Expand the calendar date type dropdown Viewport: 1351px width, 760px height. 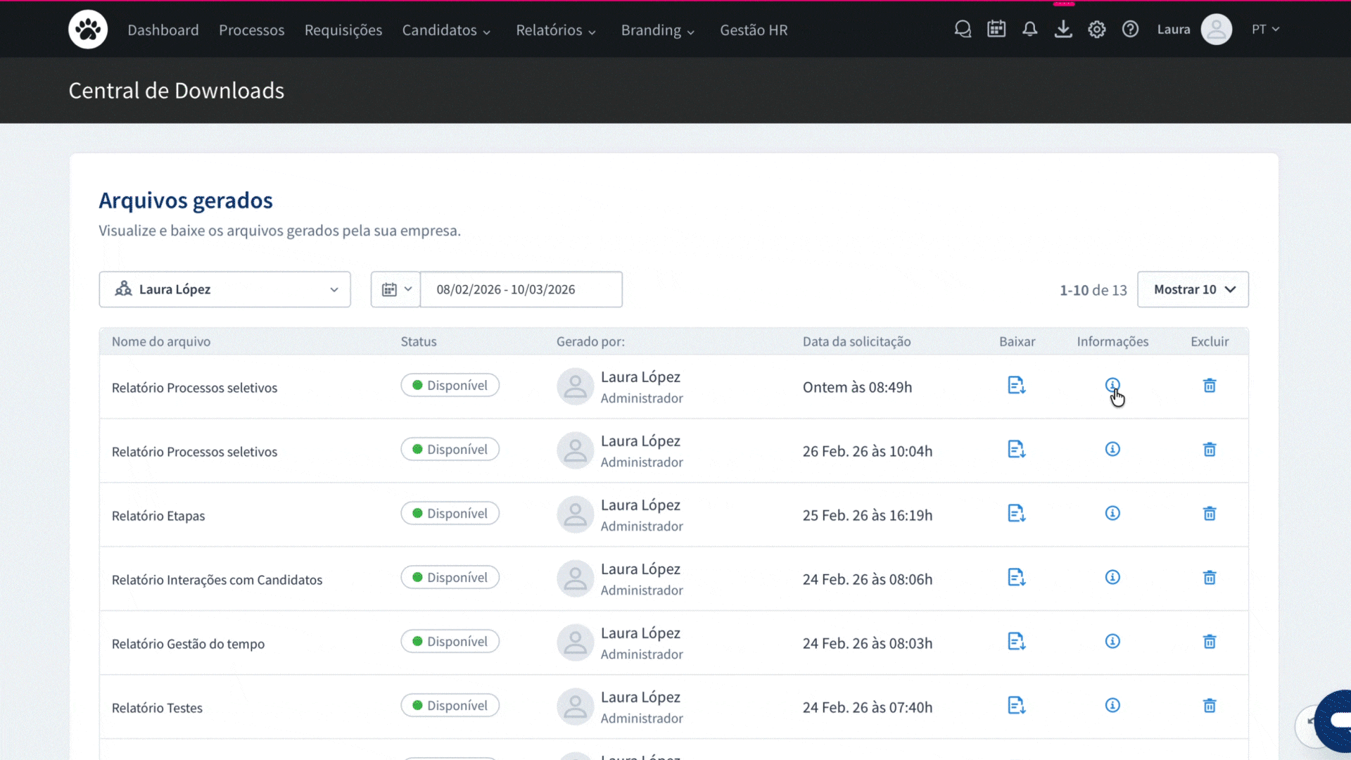[395, 289]
